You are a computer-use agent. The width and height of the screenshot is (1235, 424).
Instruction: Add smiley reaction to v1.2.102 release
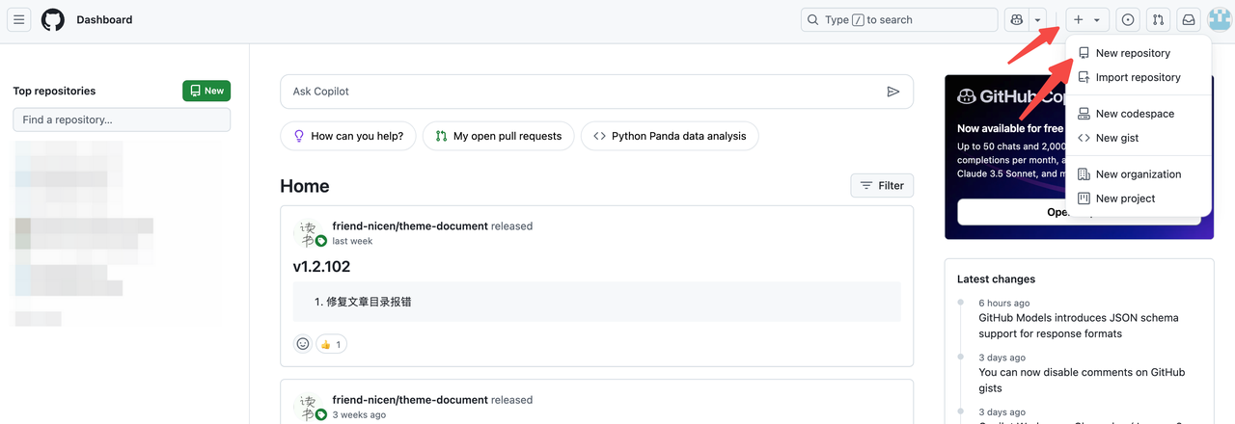(303, 344)
